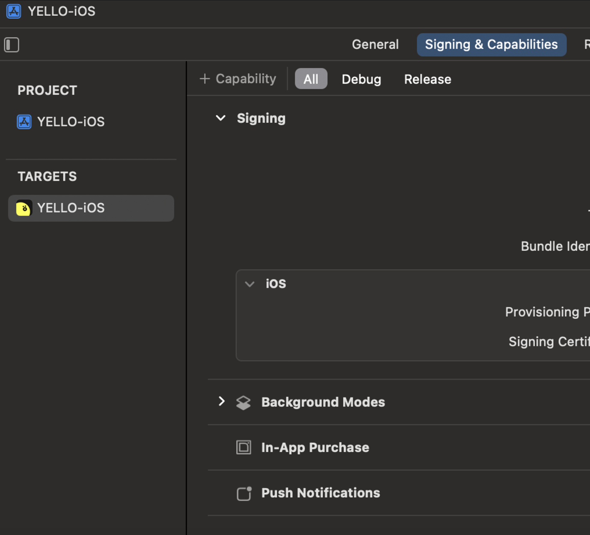Click the PROJECT section header
590x535 pixels.
click(x=47, y=90)
